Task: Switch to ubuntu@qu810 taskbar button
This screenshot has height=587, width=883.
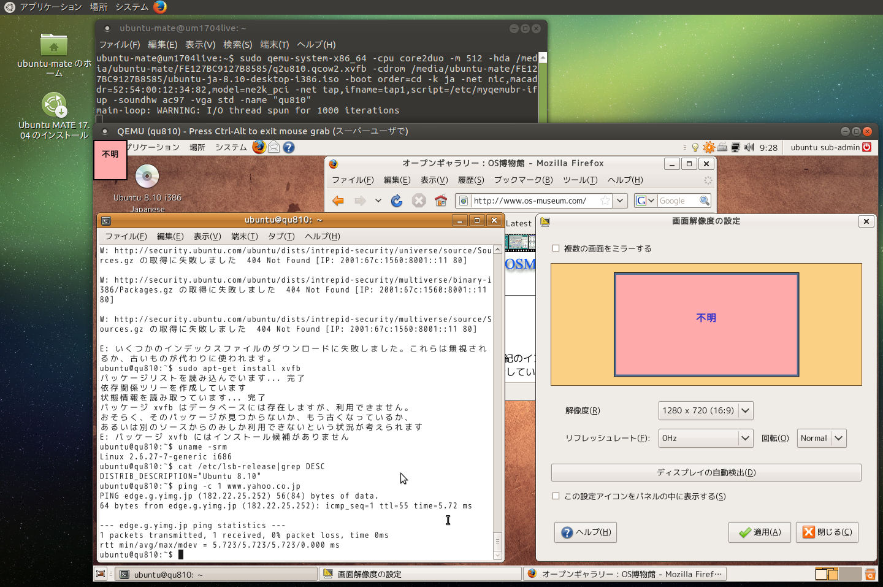Action: pyautogui.click(x=216, y=574)
